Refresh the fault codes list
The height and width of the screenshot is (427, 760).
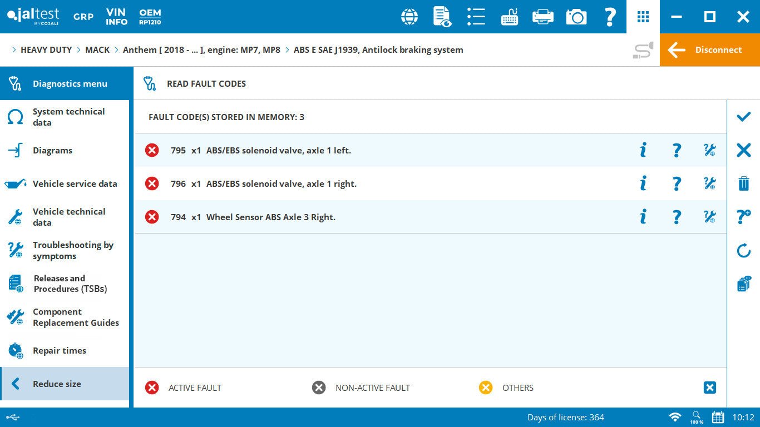tap(743, 251)
